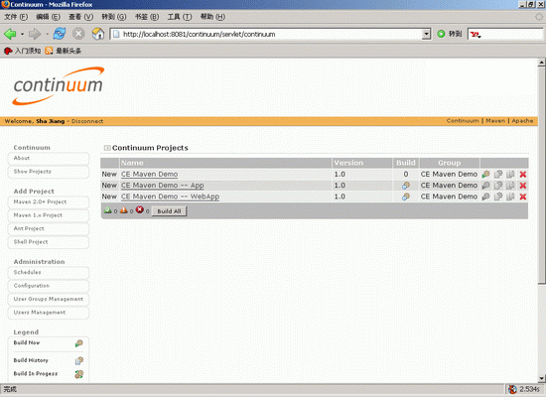
Task: Click the Disconnect link
Action: click(x=87, y=121)
